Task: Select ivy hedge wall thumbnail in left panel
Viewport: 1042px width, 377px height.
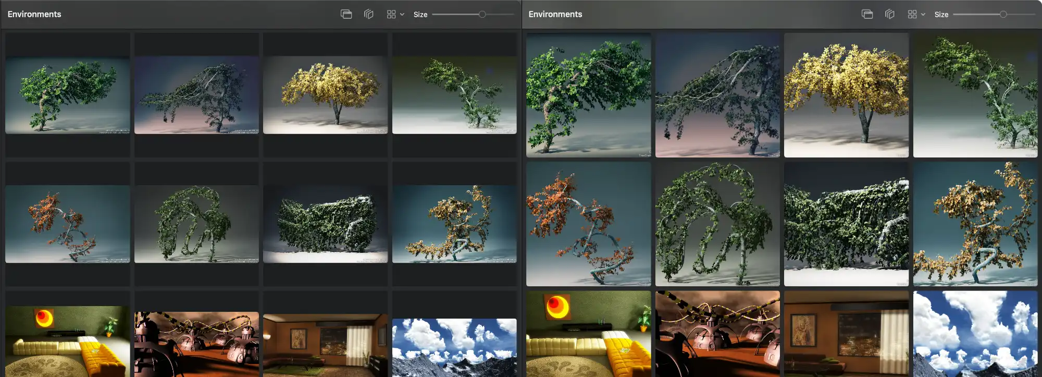Action: pyautogui.click(x=326, y=224)
